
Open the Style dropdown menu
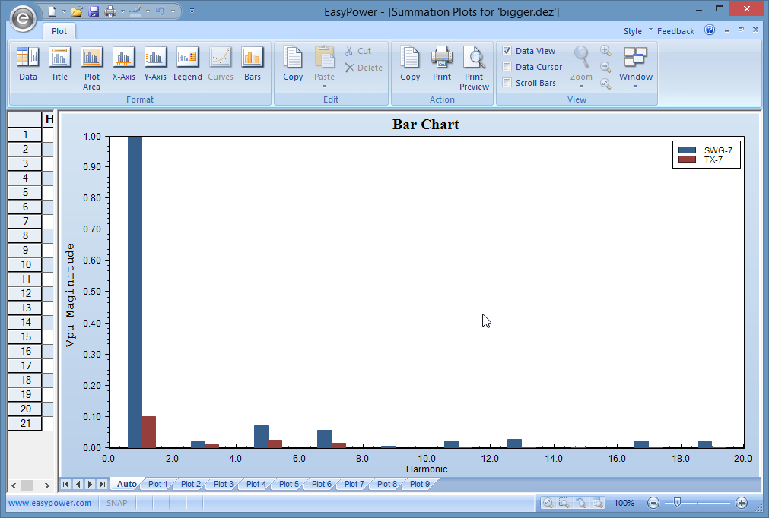tap(637, 31)
